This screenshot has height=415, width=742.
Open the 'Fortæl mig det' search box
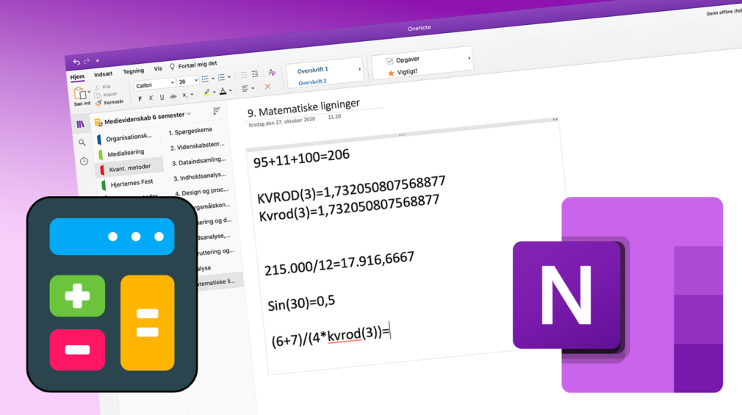[194, 65]
